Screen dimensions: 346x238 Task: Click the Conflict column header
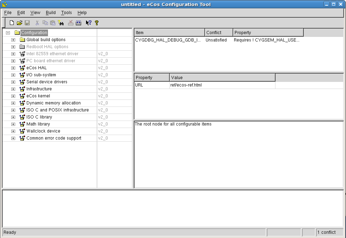point(219,33)
